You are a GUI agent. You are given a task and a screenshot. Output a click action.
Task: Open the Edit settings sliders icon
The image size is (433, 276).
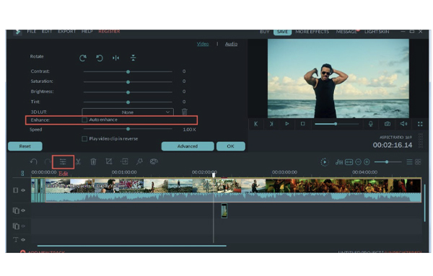[63, 162]
